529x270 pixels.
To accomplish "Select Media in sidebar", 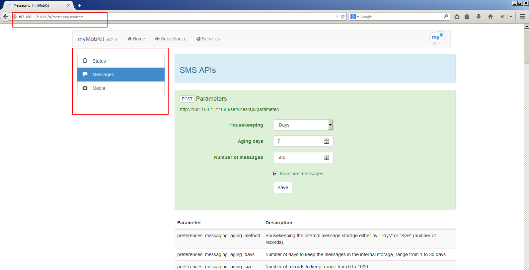I will point(121,88).
